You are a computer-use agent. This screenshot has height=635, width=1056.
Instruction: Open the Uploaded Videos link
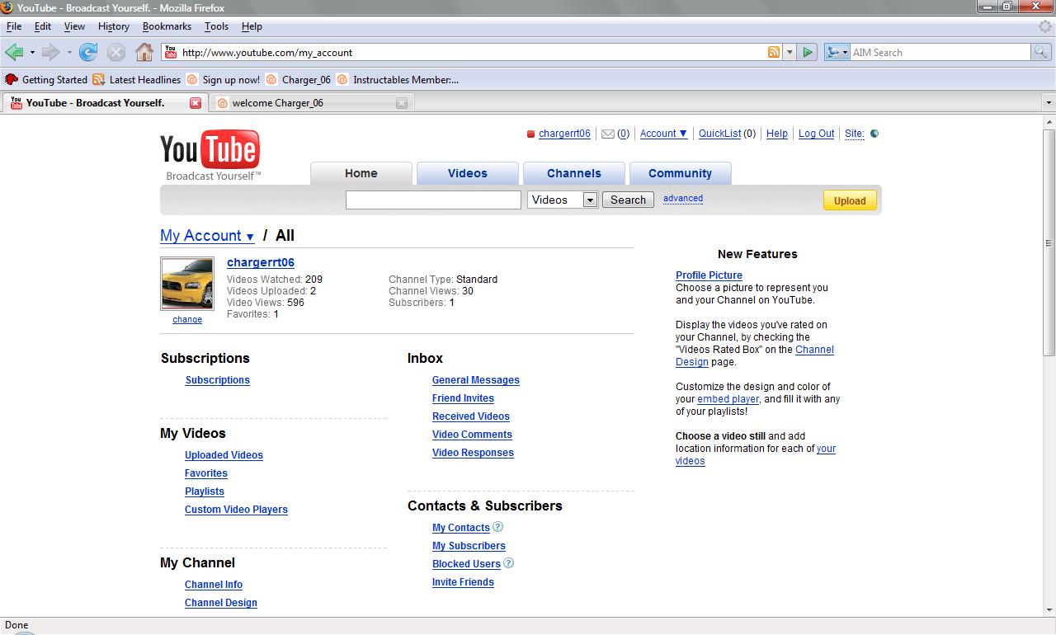(x=224, y=455)
